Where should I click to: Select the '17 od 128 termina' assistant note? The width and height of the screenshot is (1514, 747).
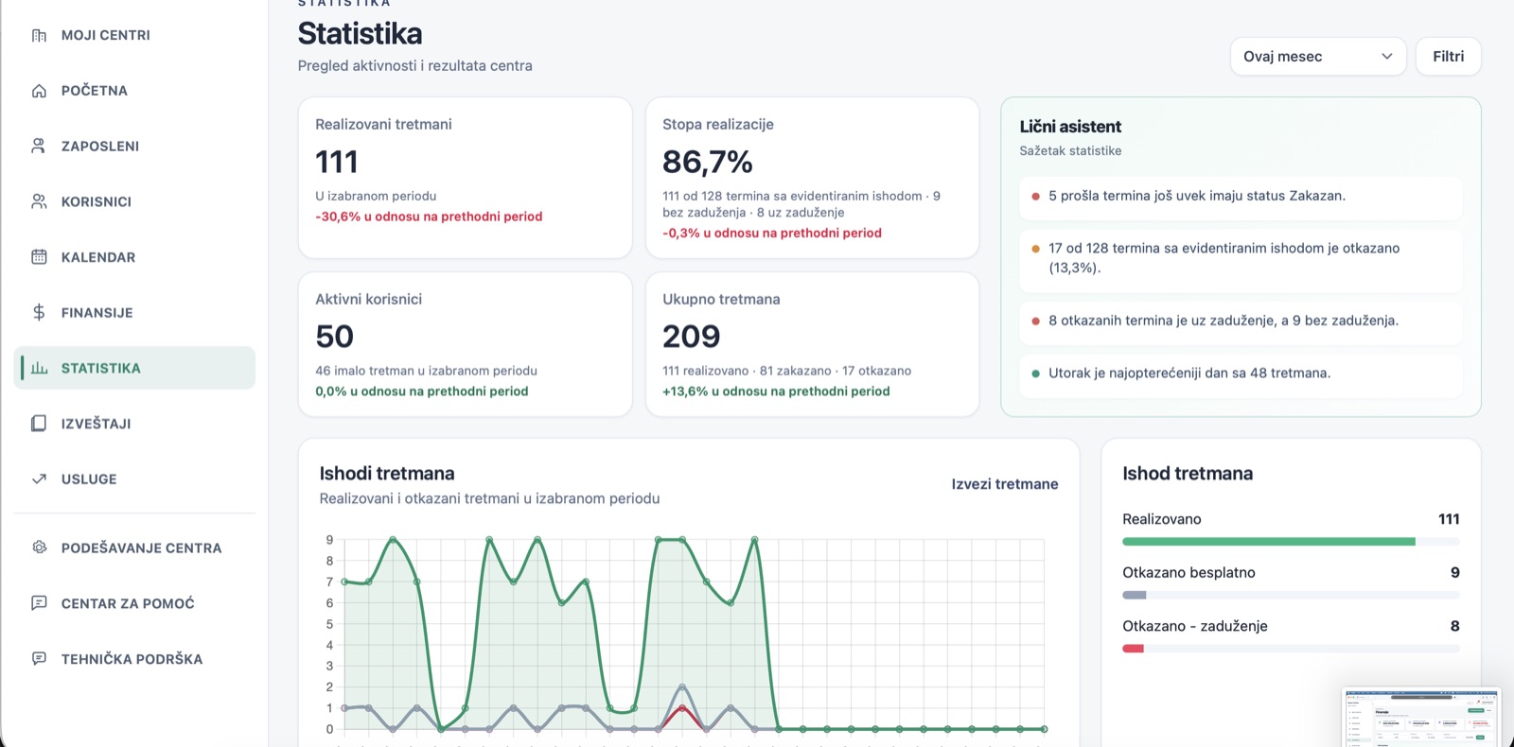coord(1241,258)
